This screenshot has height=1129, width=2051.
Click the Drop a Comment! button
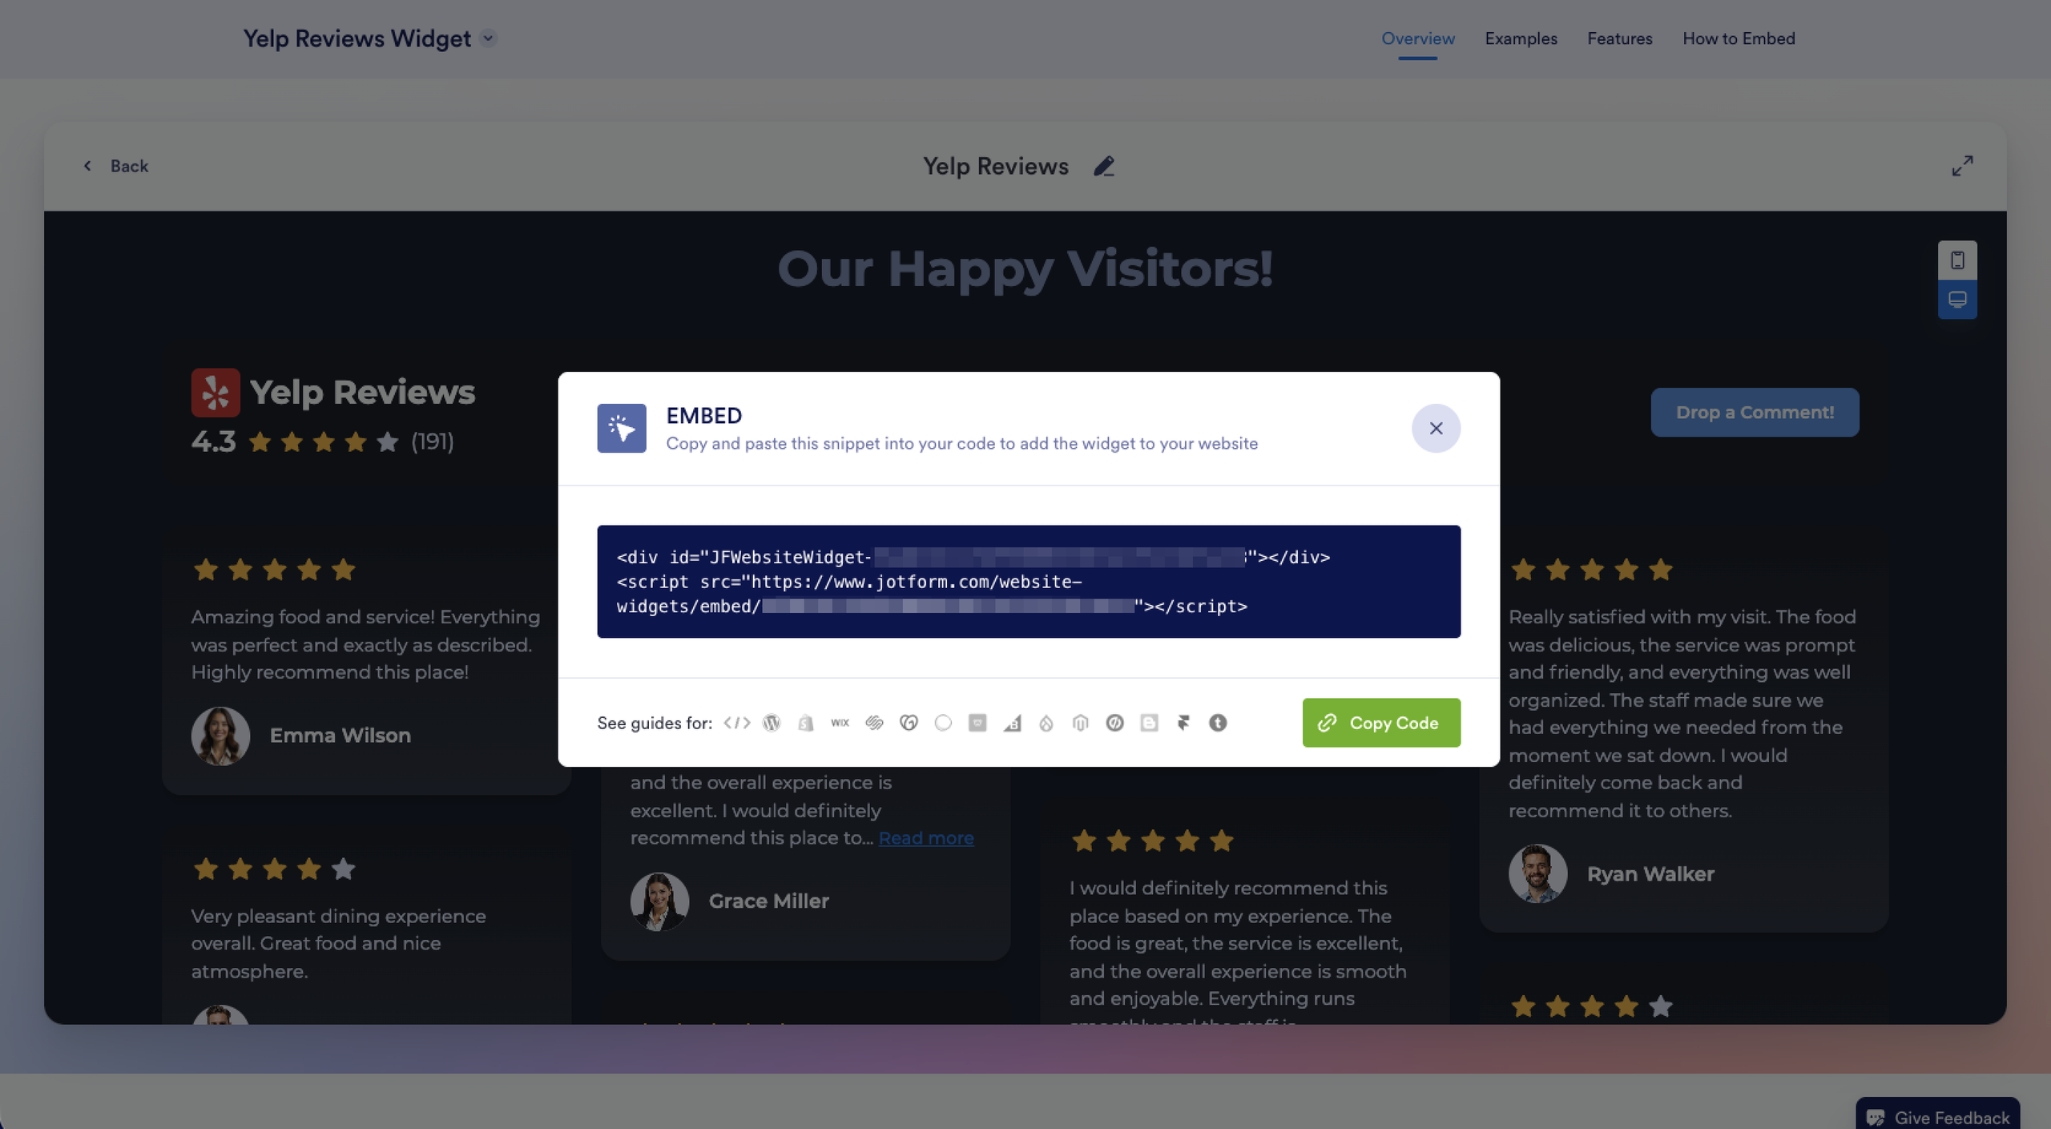[1755, 413]
